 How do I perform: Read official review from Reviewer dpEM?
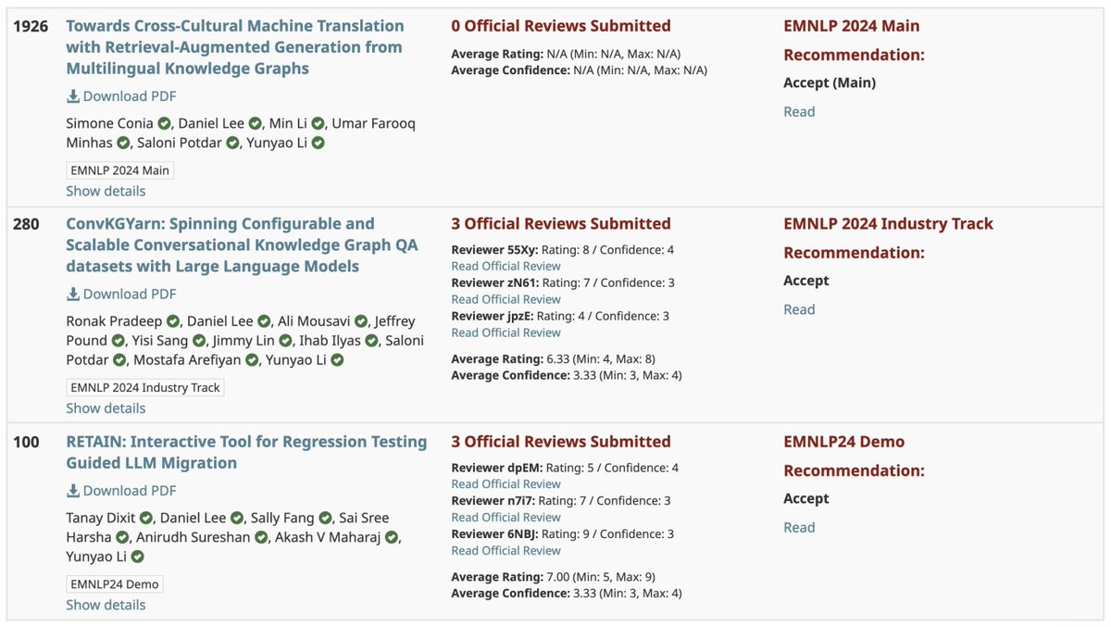[x=506, y=484]
